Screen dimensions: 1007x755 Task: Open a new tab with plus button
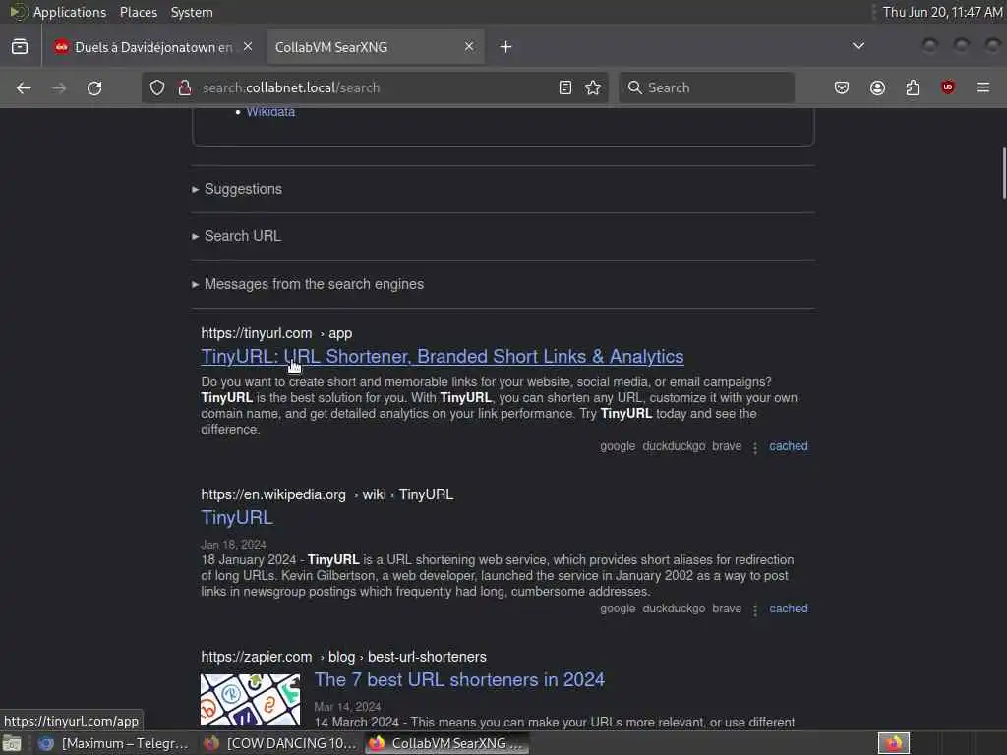point(506,47)
